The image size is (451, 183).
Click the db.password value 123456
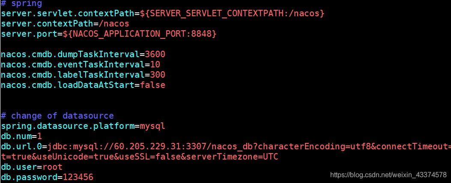point(78,177)
